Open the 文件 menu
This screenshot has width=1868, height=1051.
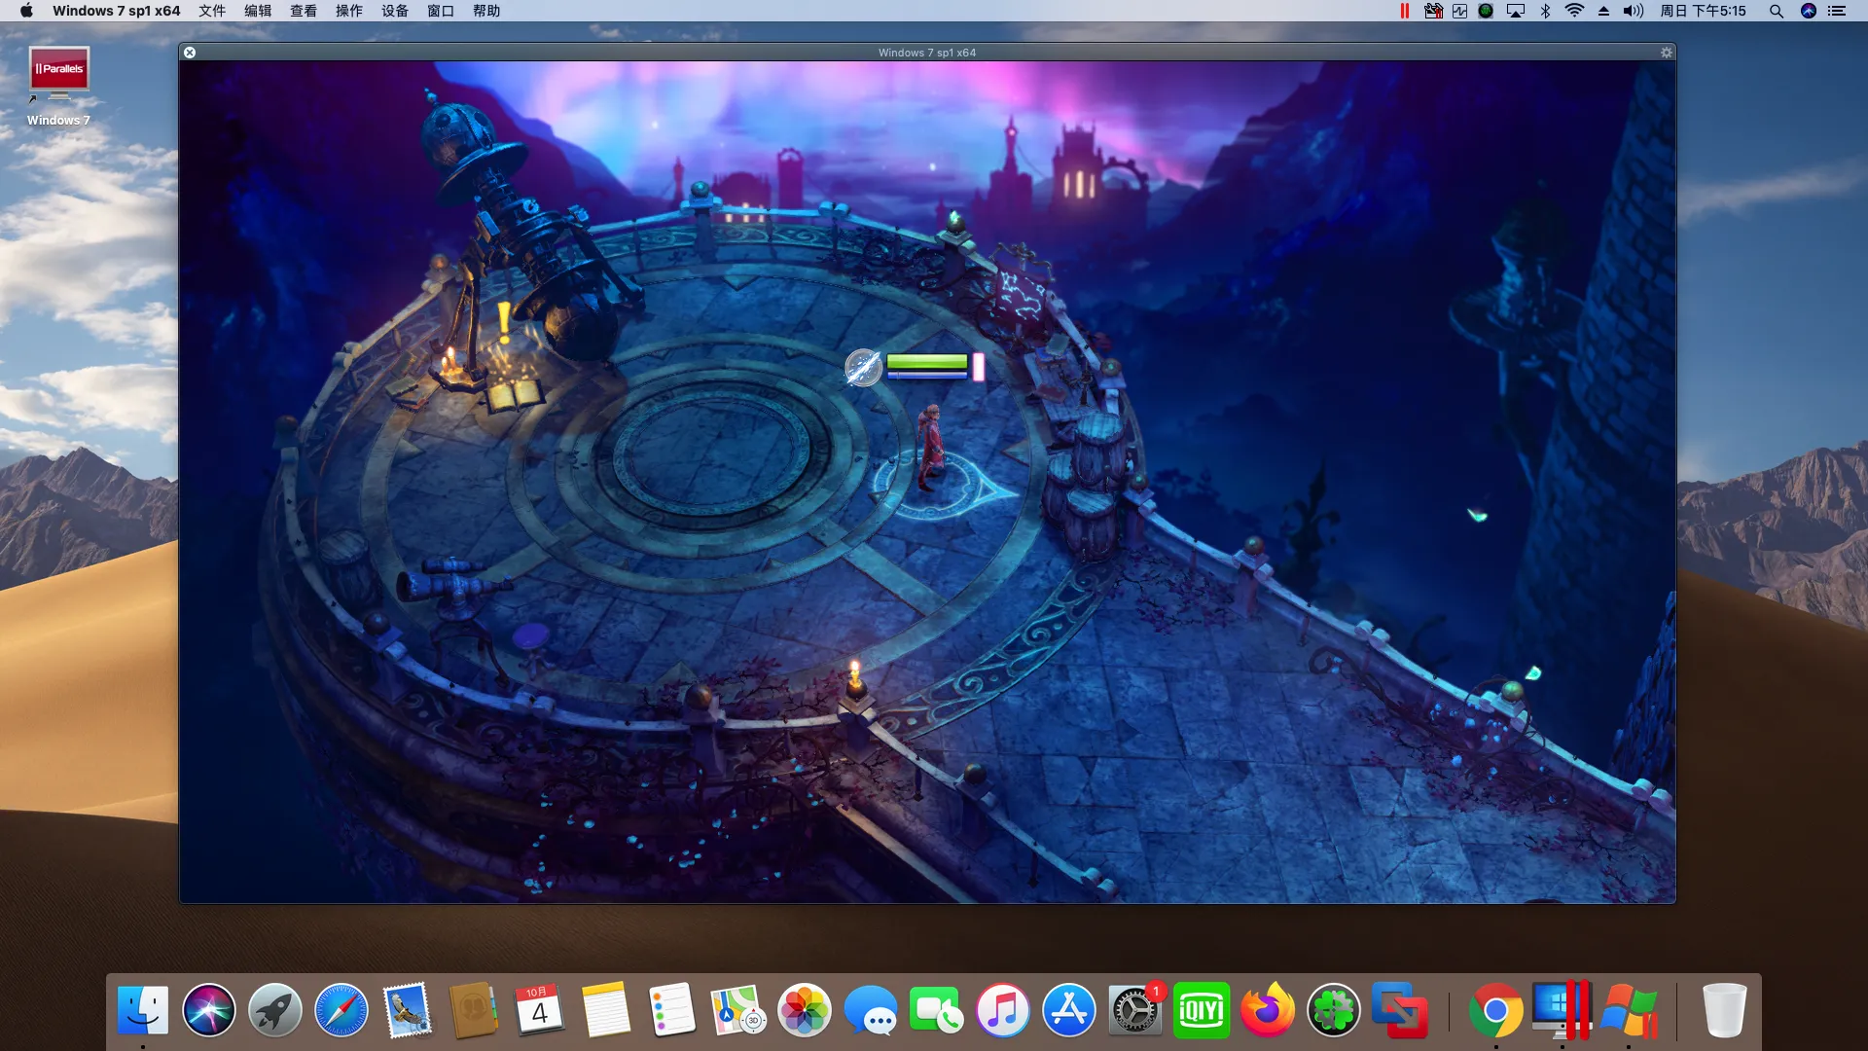pos(212,11)
